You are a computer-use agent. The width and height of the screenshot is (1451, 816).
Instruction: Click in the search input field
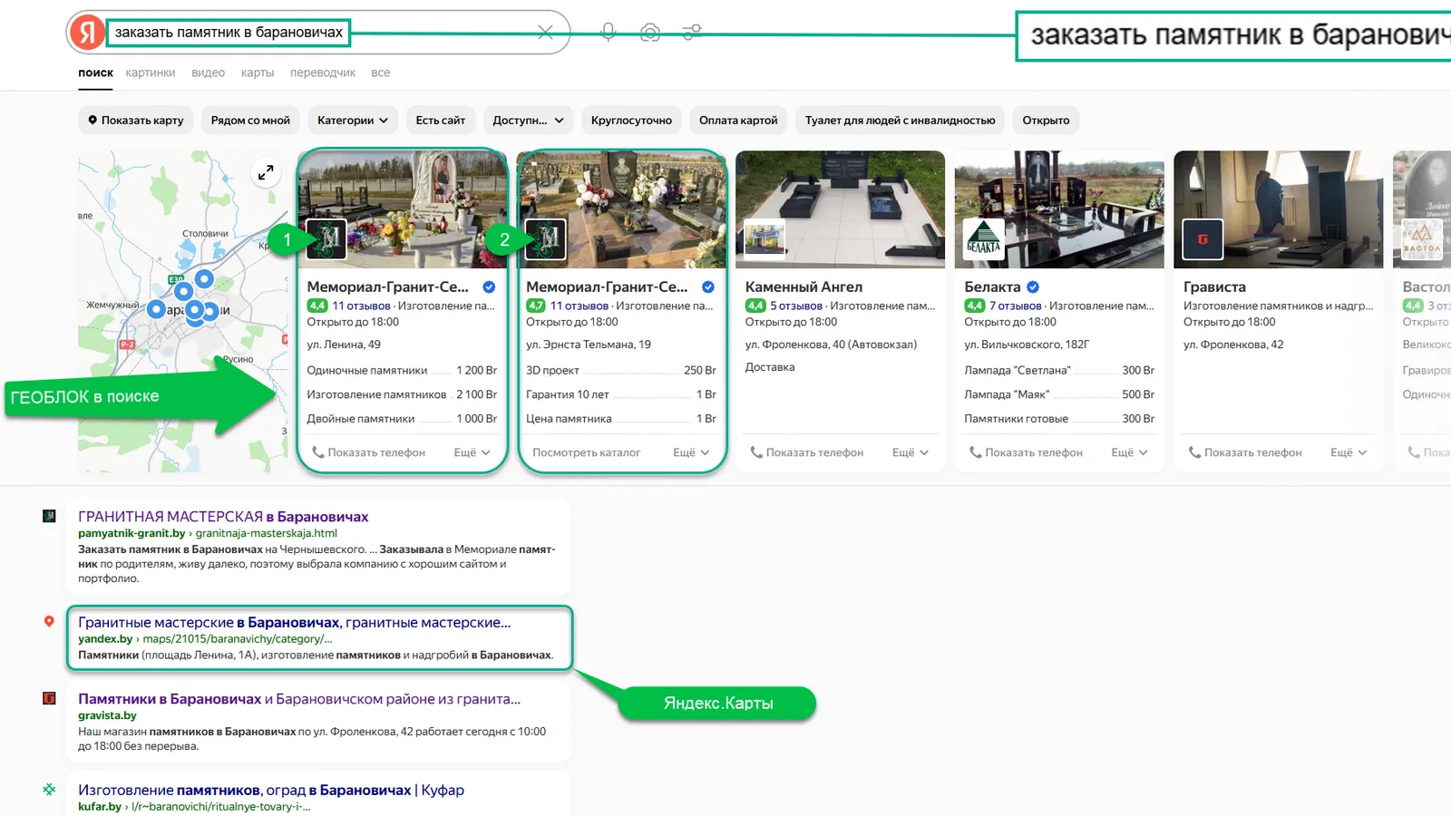click(435, 33)
